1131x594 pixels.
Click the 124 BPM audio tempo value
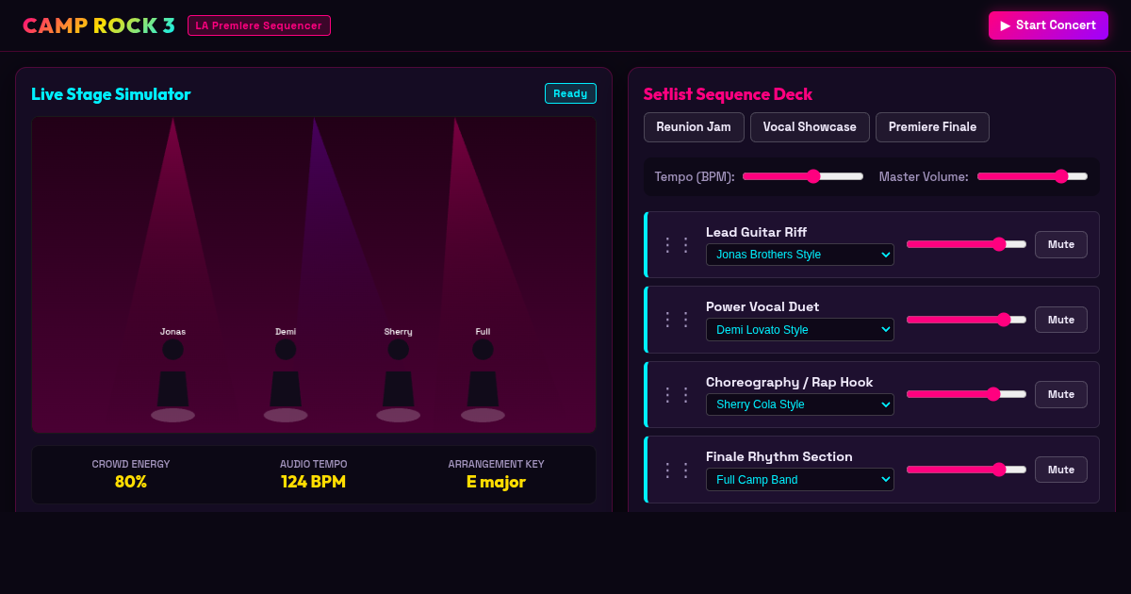pyautogui.click(x=313, y=482)
